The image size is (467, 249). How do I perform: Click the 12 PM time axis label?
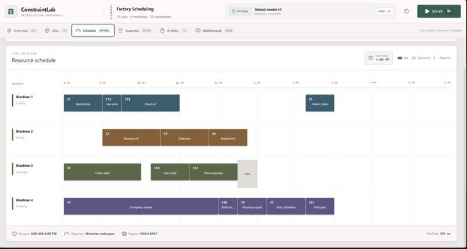click(218, 83)
